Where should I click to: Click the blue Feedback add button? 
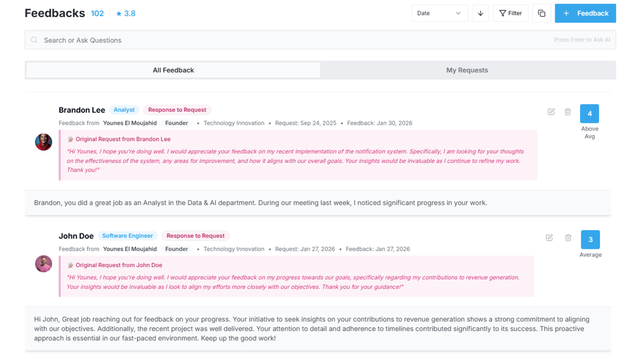(585, 13)
